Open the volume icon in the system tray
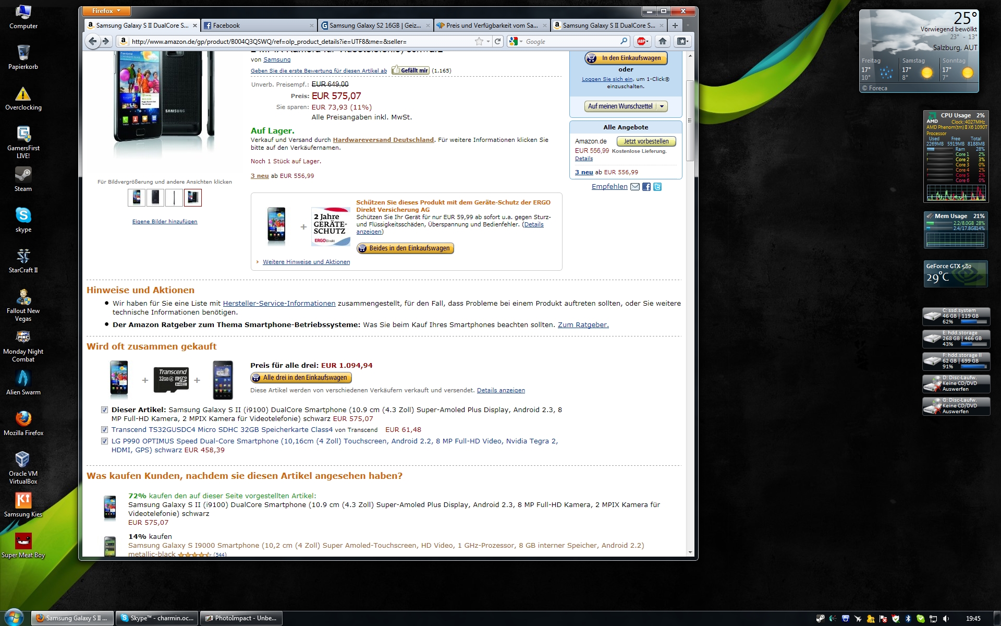1001x626 pixels. coord(946,619)
